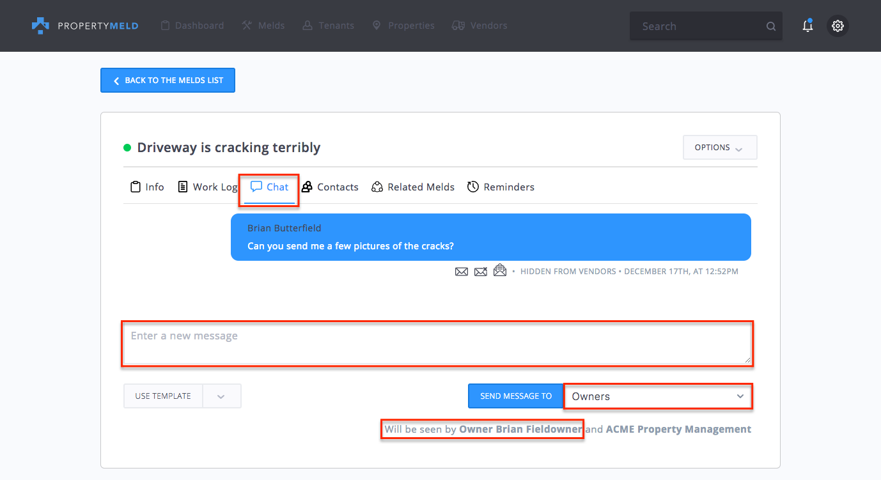Click the Use Template button
The width and height of the screenshot is (881, 480).
click(x=163, y=396)
